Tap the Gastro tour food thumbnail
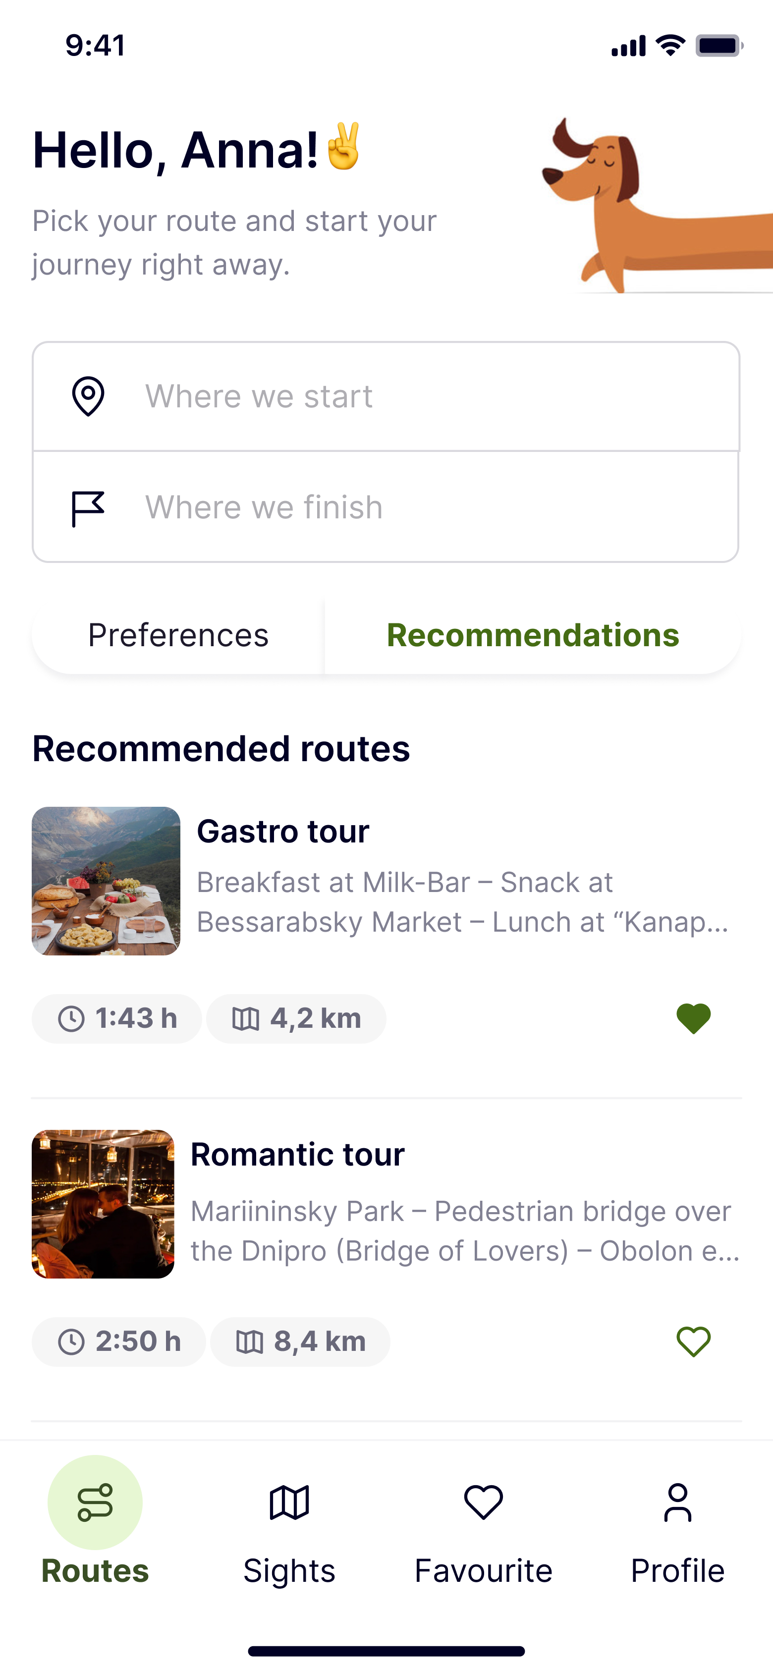 106,881
